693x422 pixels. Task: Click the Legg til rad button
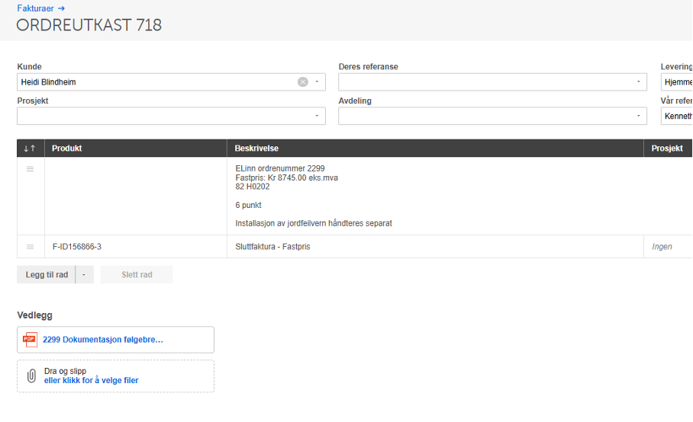coord(47,275)
